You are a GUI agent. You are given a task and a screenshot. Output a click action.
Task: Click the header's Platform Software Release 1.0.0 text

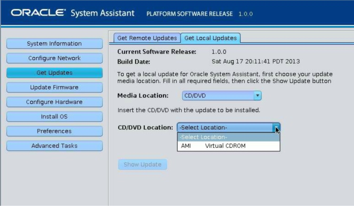[200, 14]
